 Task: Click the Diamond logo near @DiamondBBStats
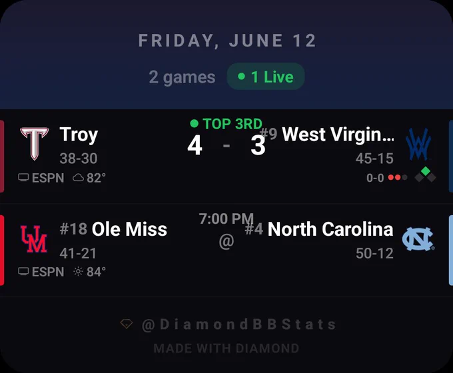coord(127,324)
